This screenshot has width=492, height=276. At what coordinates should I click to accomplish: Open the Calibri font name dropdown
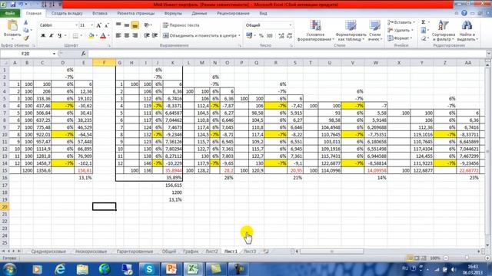[x=76, y=25]
